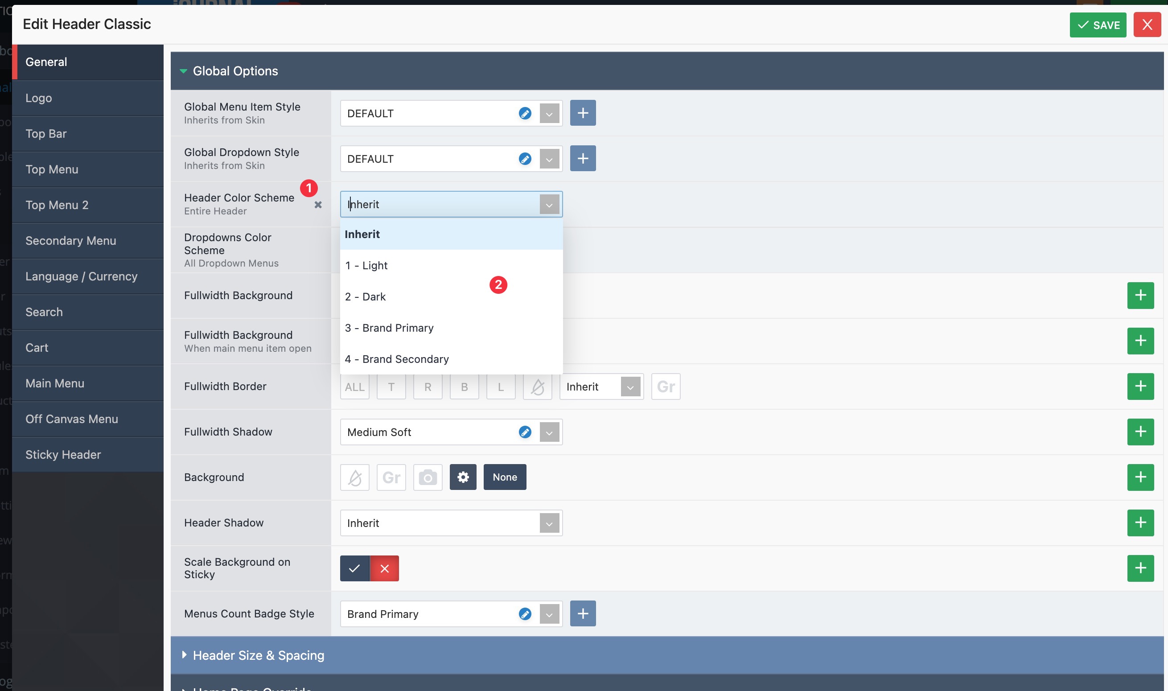1168x691 pixels.
Task: Add Fullwidth Shadow override
Action: [x=1140, y=432]
